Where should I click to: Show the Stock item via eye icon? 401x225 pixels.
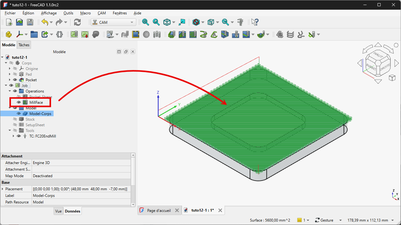coord(15,119)
